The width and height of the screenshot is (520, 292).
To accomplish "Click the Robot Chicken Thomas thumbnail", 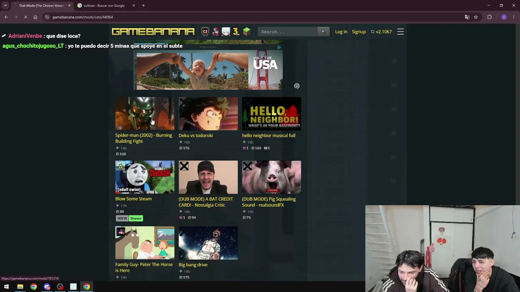I will pyautogui.click(x=145, y=177).
